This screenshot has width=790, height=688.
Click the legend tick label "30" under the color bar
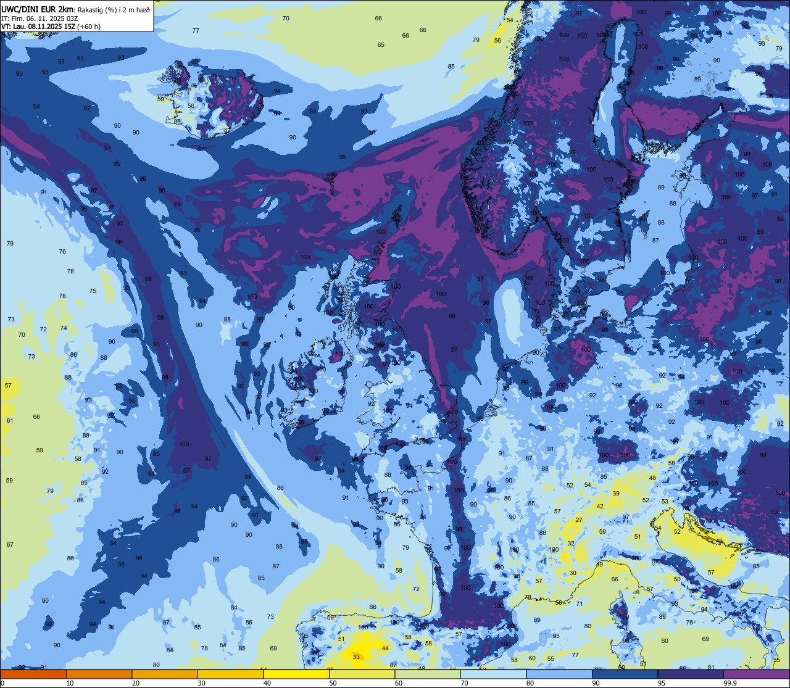coord(201,683)
